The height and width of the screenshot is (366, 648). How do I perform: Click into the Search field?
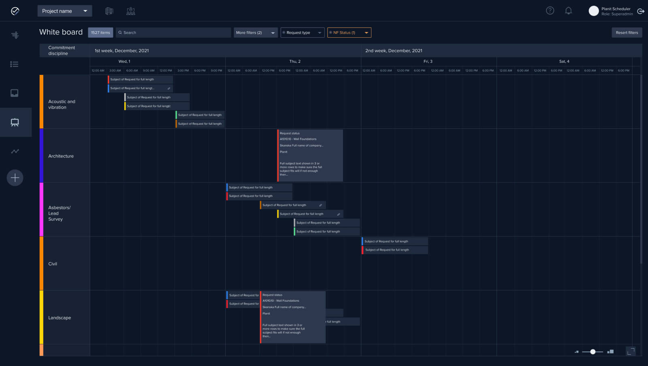click(174, 33)
